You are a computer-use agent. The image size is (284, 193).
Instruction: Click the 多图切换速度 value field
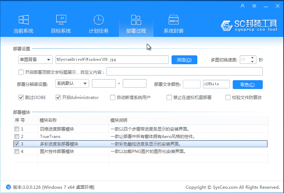pyautogui.click(x=245, y=60)
